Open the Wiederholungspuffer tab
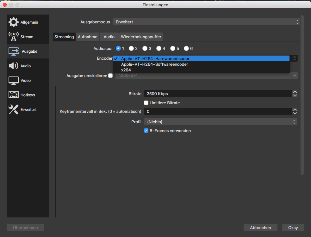The image size is (311, 237). pyautogui.click(x=141, y=37)
